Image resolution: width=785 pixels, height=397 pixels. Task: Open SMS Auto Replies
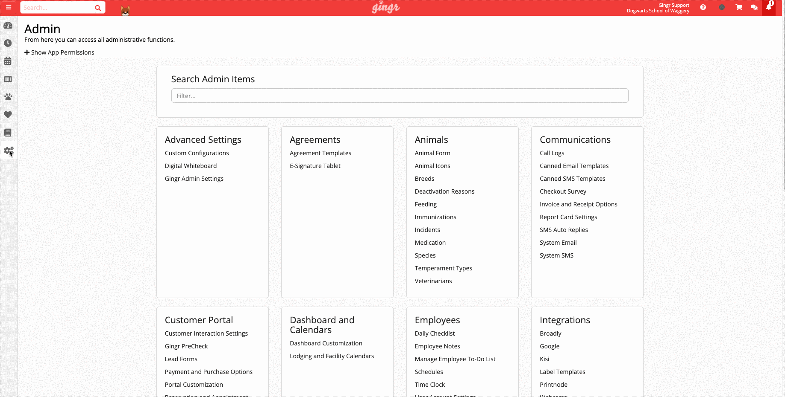click(x=564, y=230)
